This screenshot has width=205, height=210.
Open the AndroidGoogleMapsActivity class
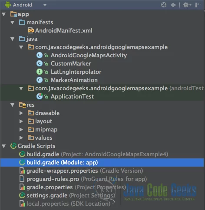[x=82, y=56]
